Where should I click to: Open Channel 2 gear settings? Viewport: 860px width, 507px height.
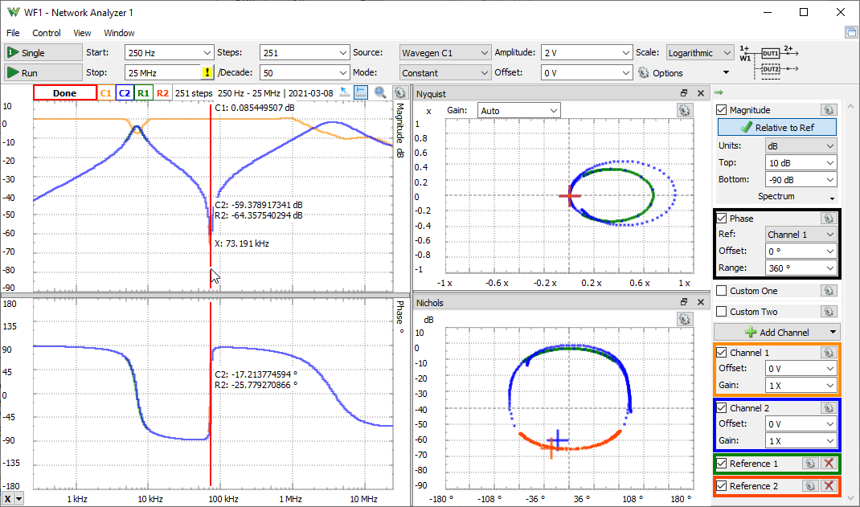point(828,408)
